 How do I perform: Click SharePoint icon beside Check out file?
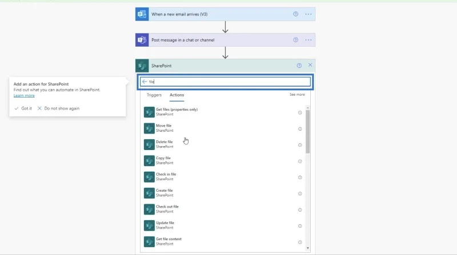[149, 209]
